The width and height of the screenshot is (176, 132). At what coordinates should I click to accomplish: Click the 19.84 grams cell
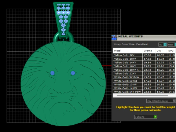coord(149,62)
